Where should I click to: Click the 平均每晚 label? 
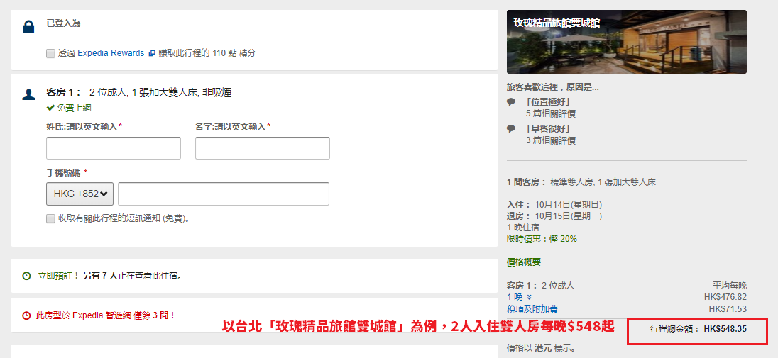coord(730,285)
